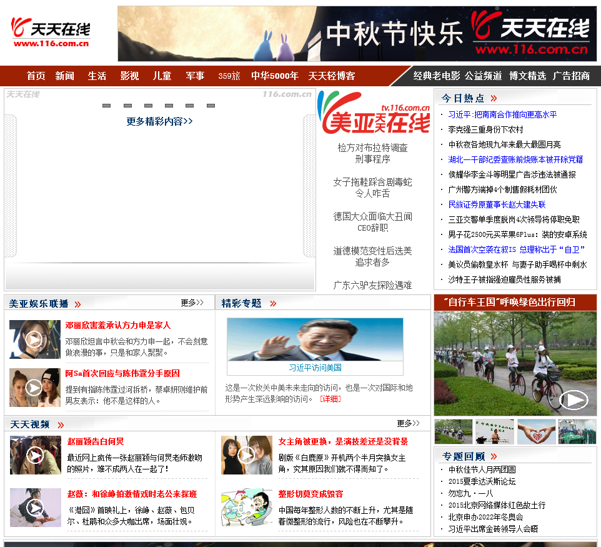
Task: Open 中秋夜各地现九年来最大最圆月亮 news
Action: (x=504, y=144)
